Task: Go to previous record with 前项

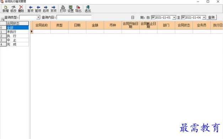Action: tap(38, 9)
